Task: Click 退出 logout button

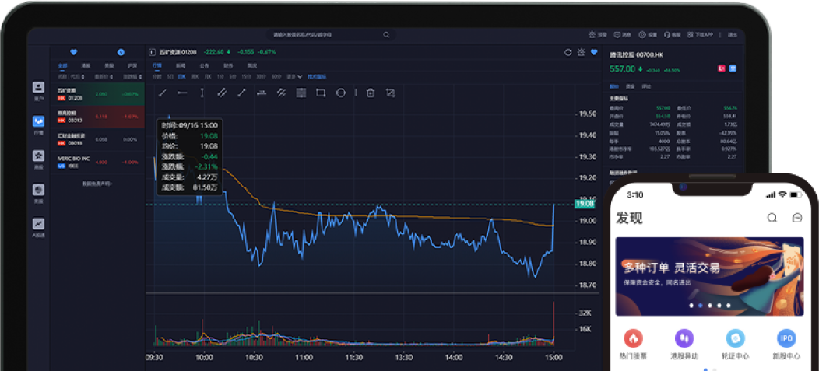Action: [733, 35]
